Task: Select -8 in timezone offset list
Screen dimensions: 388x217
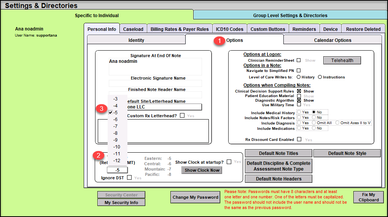Action: point(116,133)
